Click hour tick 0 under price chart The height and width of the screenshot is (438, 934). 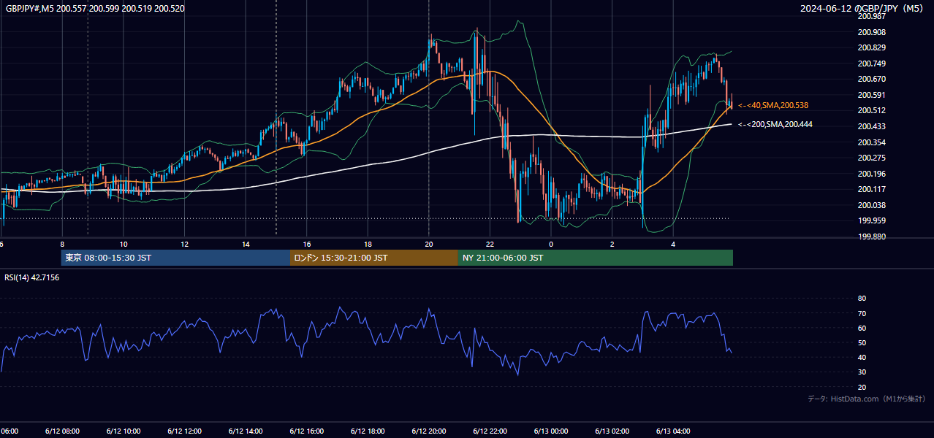point(551,244)
